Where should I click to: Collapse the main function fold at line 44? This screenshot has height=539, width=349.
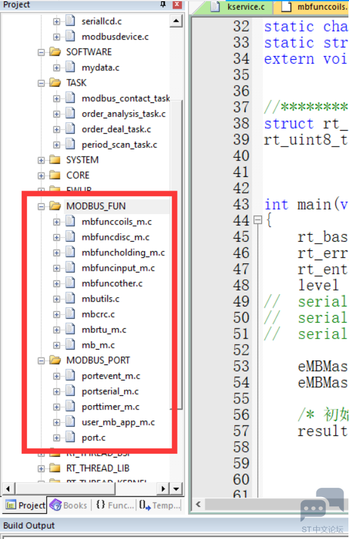(x=258, y=220)
